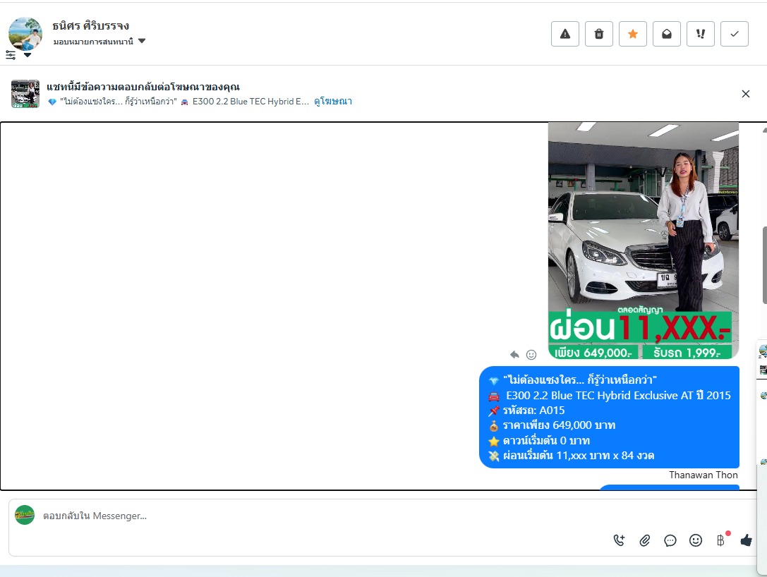Attach a file with paperclip icon
Viewport: 767px width, 577px height.
pos(645,540)
